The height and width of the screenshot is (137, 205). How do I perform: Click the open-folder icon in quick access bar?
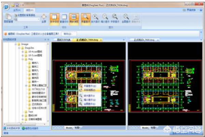(13, 5)
